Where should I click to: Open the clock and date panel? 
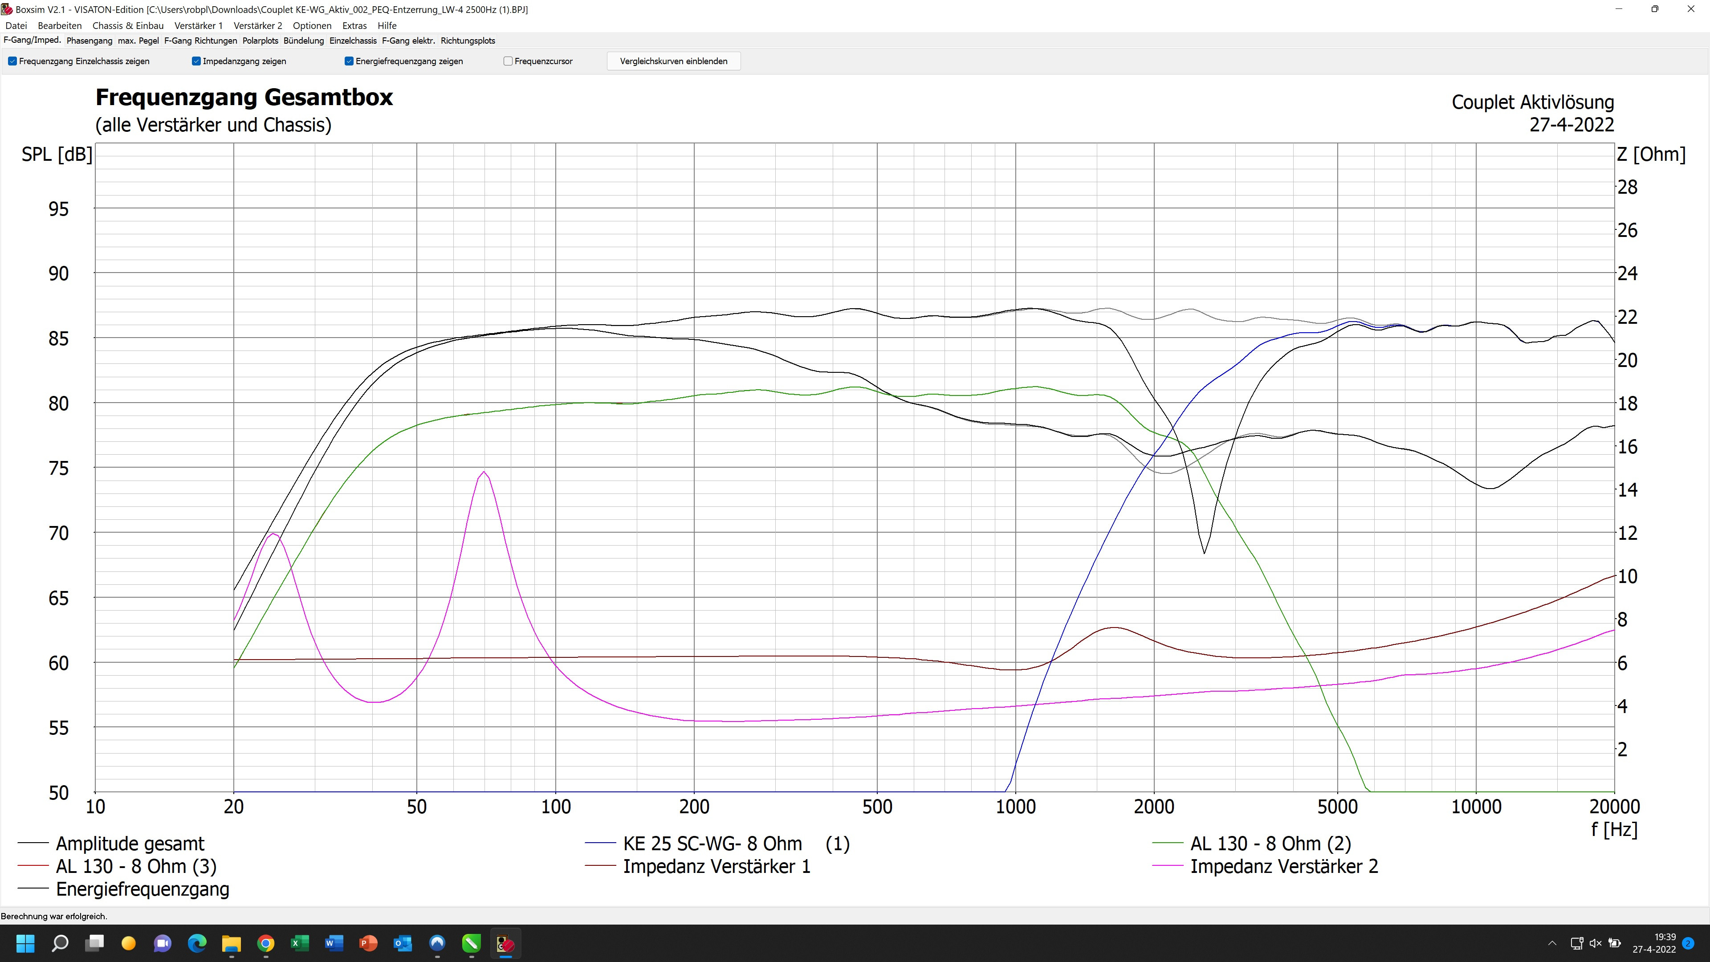[x=1654, y=943]
